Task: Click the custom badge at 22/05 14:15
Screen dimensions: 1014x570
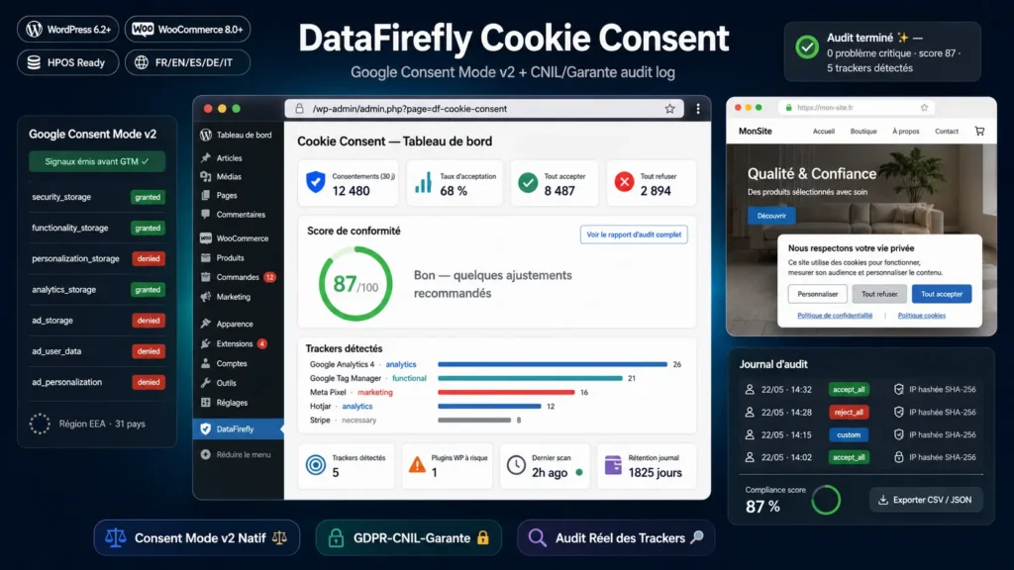Action: [849, 435]
